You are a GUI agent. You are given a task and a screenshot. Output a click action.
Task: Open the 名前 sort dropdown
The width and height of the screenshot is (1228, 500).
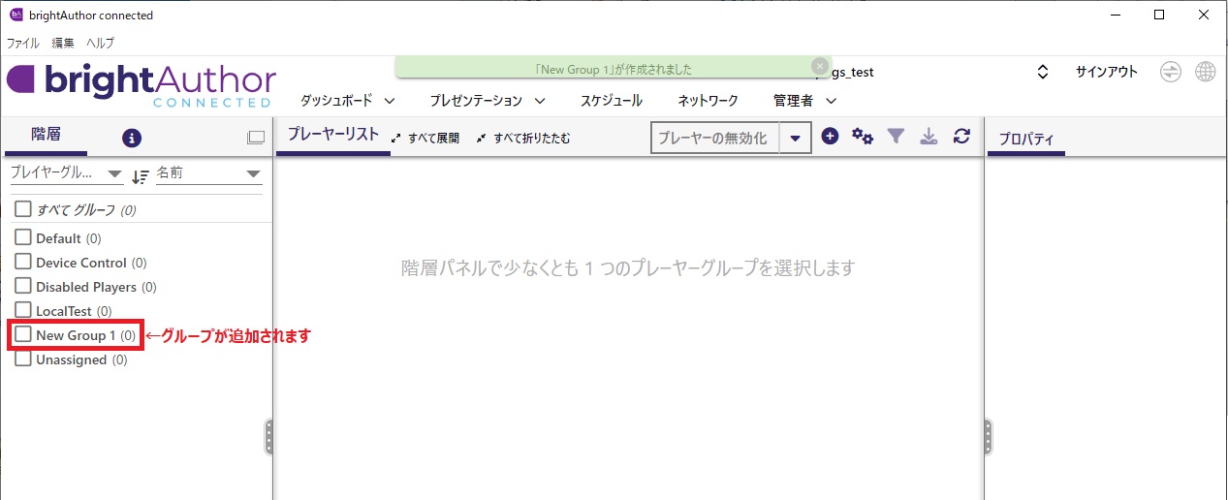[208, 173]
